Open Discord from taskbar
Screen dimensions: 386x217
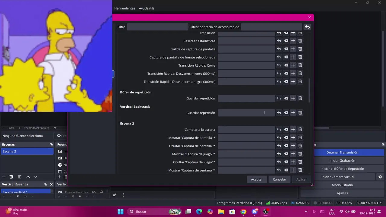click(255, 212)
